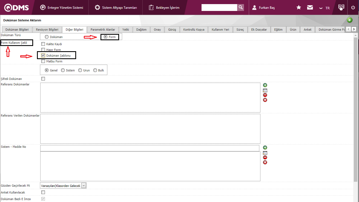Screen dimensions: 359x202
Task: Click the Doküman Sisteme Aktarım page title
Action: pos(22,20)
